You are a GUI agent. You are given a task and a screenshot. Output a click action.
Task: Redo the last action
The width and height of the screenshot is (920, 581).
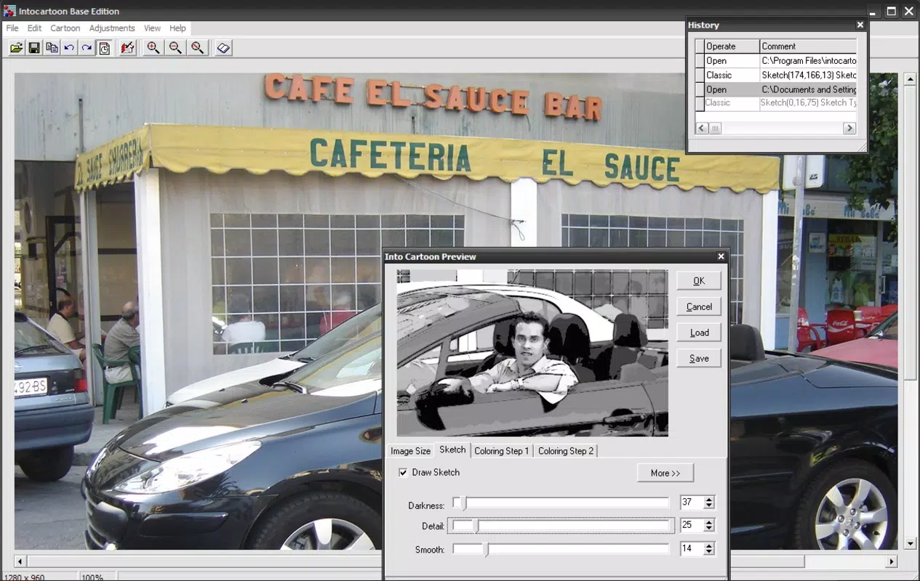coord(87,48)
